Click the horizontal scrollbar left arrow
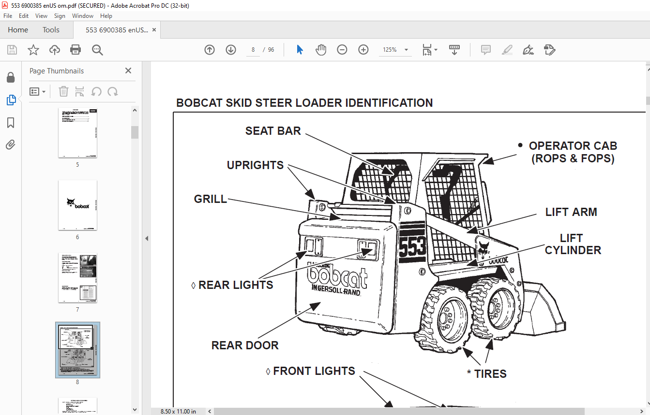The image size is (650, 415). pos(209,411)
